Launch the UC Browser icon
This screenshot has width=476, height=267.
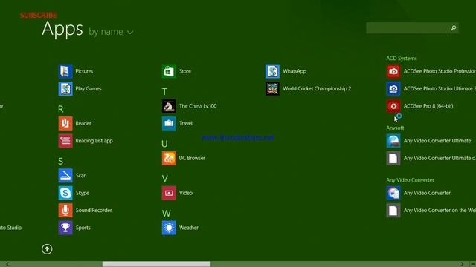tap(169, 158)
